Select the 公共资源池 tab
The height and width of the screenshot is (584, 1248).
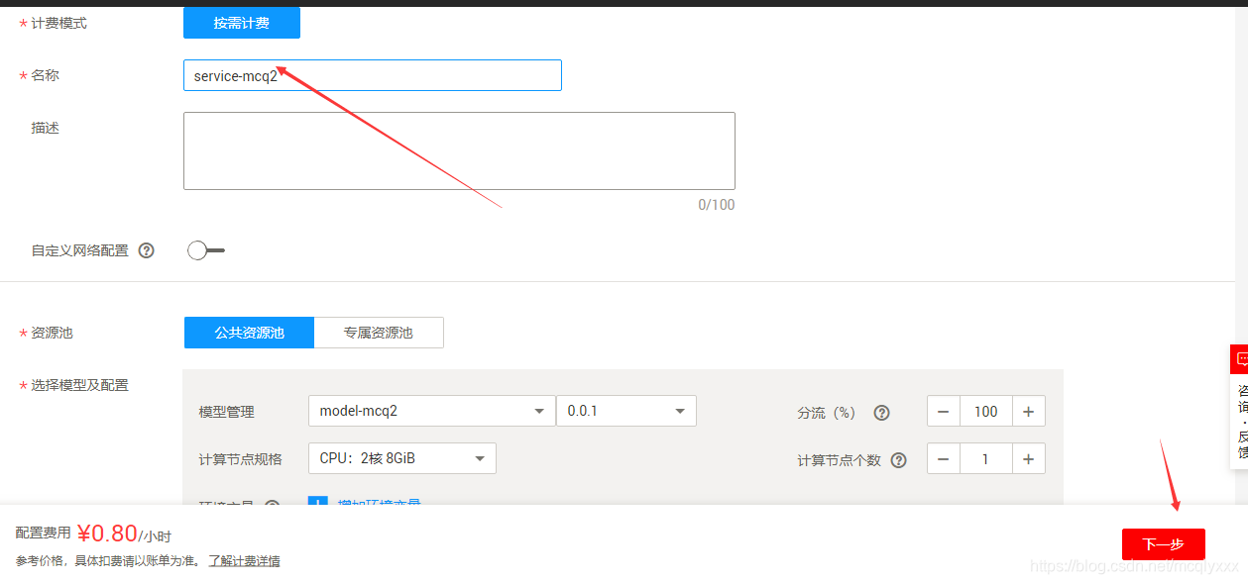[249, 333]
